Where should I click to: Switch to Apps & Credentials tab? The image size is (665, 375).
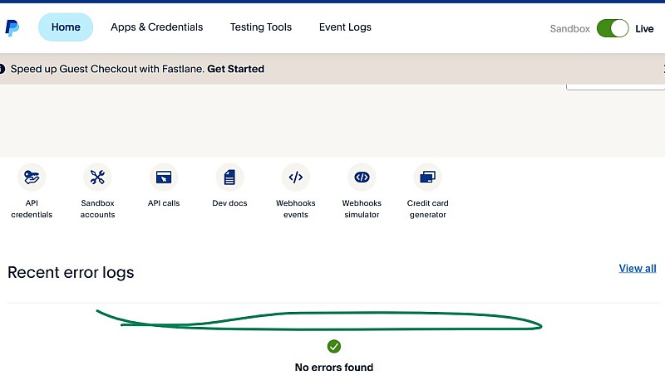(157, 27)
